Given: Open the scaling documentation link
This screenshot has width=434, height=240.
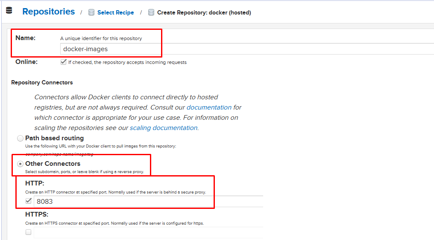Looking at the screenshot, I should coord(164,128).
